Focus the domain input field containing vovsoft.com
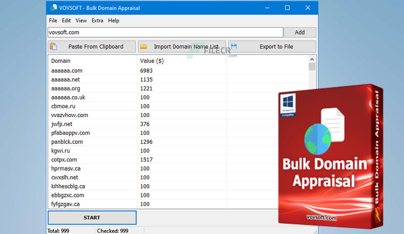This screenshot has height=234, width=404. [x=165, y=32]
